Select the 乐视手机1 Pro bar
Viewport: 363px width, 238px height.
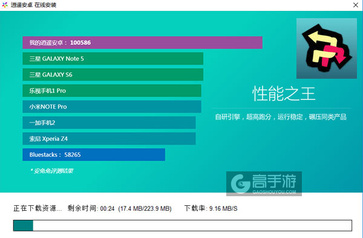[x=112, y=91]
